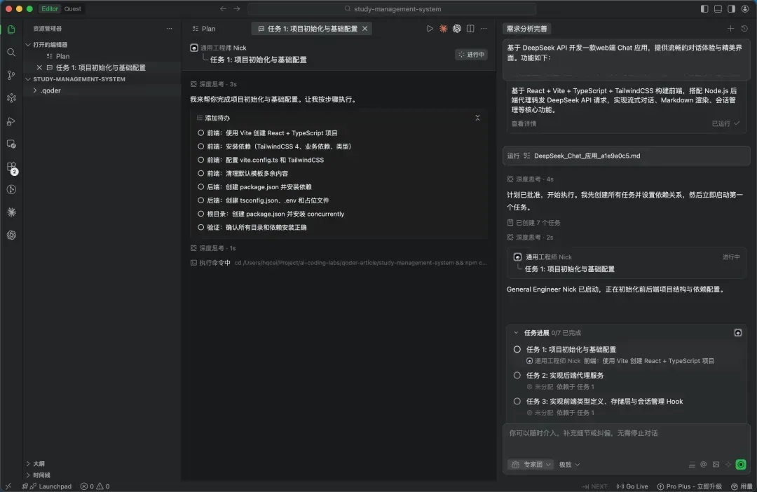Click the @ mention icon in the chat input
The image size is (757, 492).
pos(703,464)
